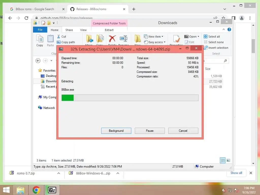Click Chrome back arrow button
The image size is (260, 195).
pyautogui.click(x=10, y=18)
